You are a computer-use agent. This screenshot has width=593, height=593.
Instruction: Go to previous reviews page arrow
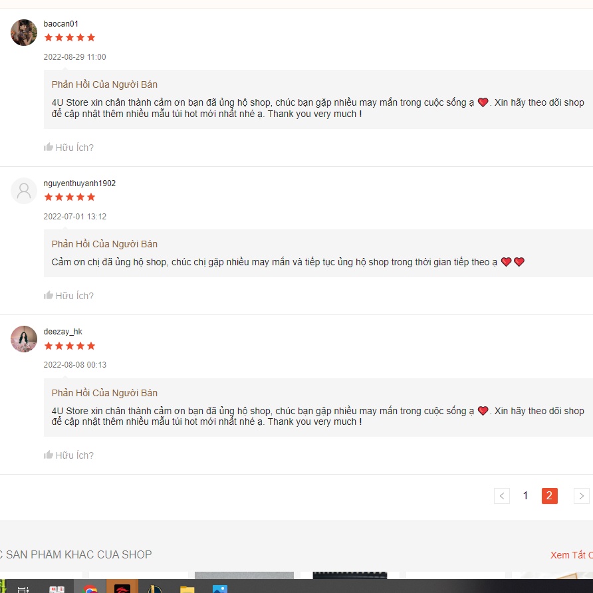pos(502,496)
